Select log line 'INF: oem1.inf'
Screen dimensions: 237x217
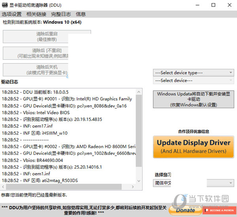(x=26, y=174)
